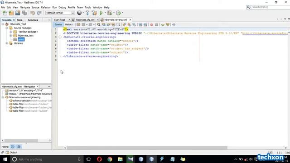
Task: Switch to the Start Page tab
Action: click(x=60, y=20)
